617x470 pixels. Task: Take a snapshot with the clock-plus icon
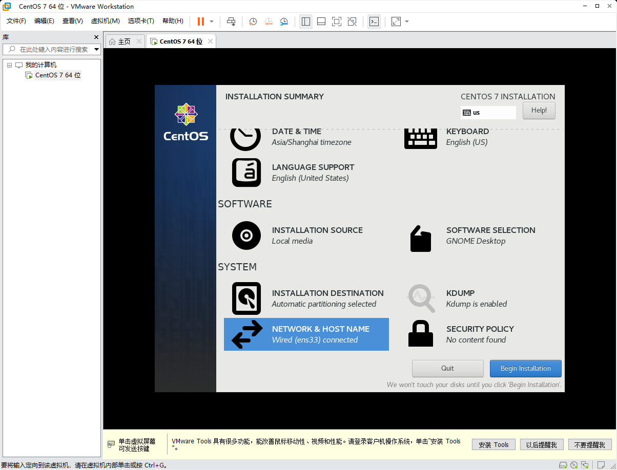[x=253, y=22]
